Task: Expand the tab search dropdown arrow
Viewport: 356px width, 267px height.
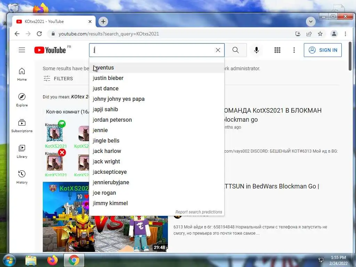Action: click(311, 22)
